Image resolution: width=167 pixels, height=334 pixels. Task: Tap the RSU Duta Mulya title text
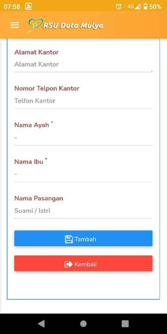coord(73,26)
